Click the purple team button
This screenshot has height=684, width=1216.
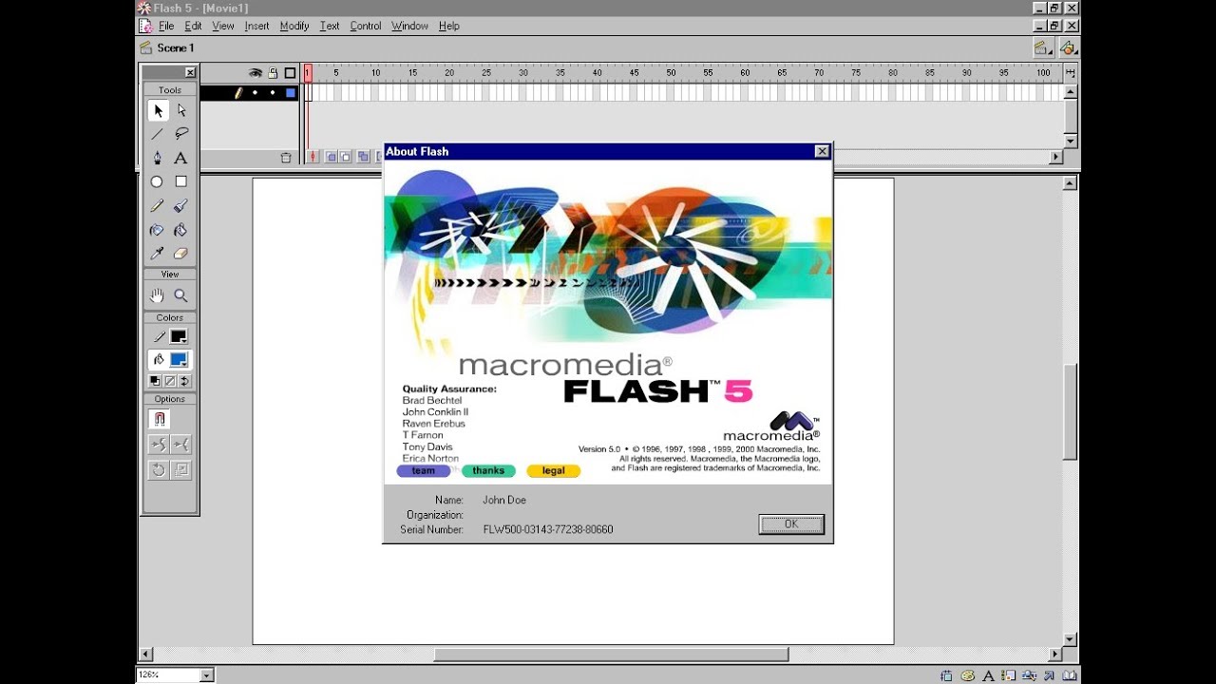(x=424, y=471)
